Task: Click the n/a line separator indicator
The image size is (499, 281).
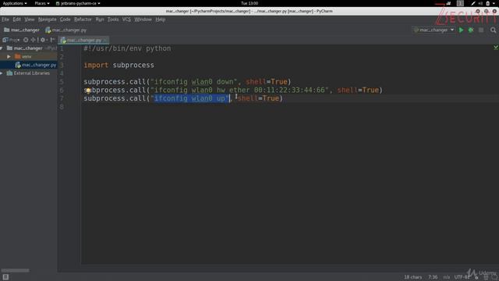Action: (x=447, y=277)
